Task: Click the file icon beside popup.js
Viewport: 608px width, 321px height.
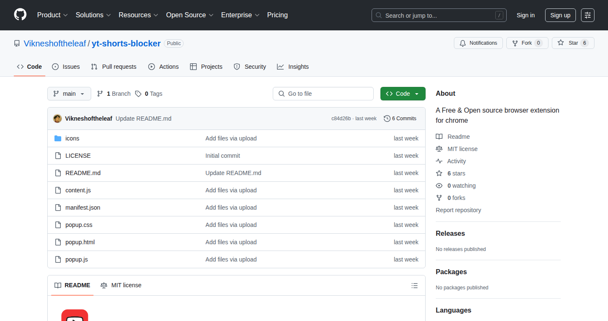Action: pyautogui.click(x=58, y=259)
